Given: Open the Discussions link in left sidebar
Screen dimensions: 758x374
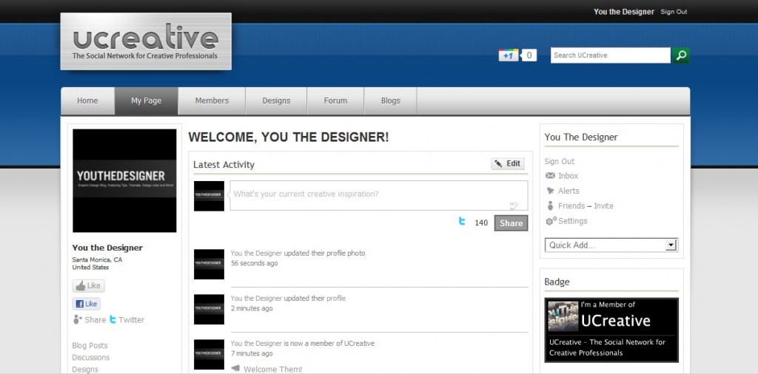Looking at the screenshot, I should pos(91,358).
